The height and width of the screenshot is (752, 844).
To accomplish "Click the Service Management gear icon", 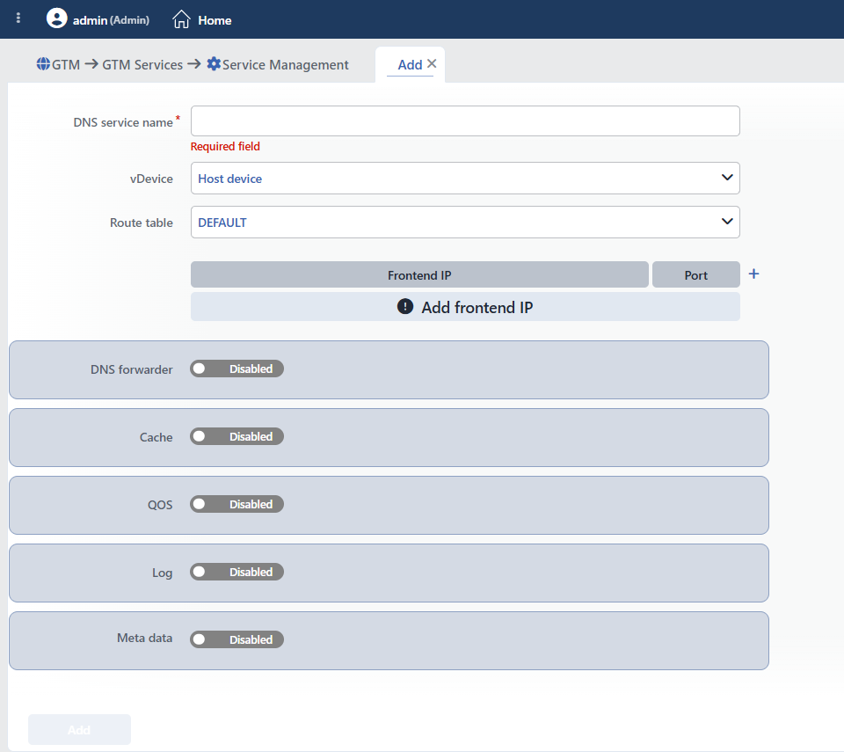I will [x=214, y=63].
